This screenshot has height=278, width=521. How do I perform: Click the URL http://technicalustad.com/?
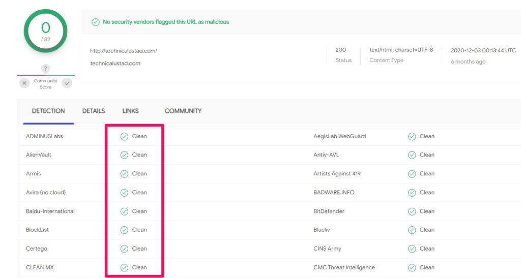[124, 51]
